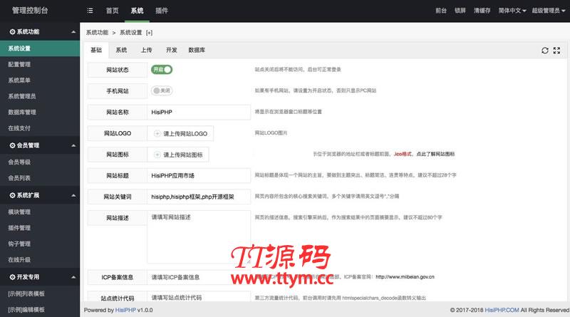The height and width of the screenshot is (317, 570).
Task: Turn off the 网站状态 switch
Action: [162, 69]
